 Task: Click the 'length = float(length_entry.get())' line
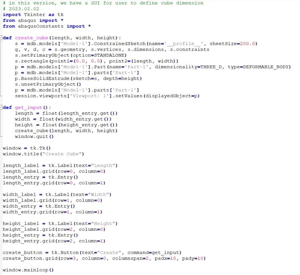[66, 113]
